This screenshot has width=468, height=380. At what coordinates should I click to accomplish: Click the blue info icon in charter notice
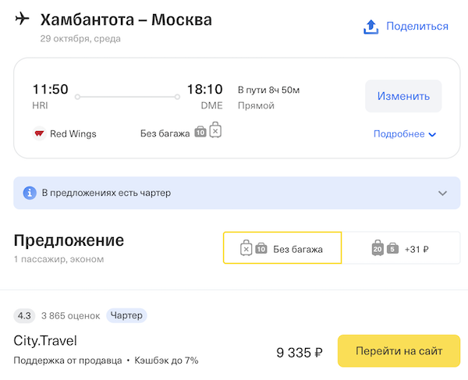click(30, 193)
